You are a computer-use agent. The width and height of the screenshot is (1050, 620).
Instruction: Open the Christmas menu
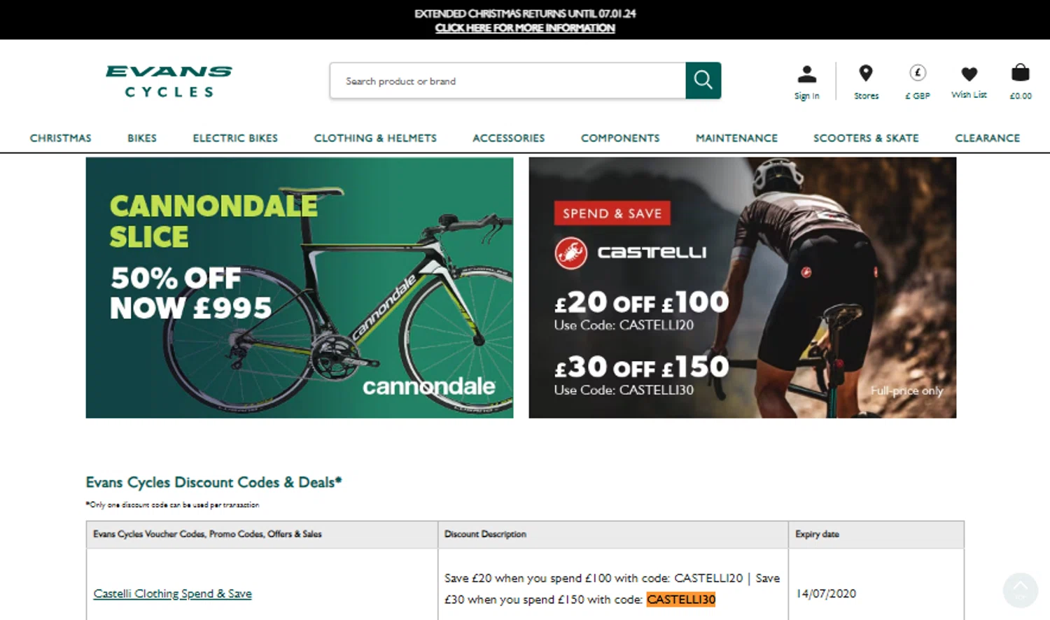61,138
